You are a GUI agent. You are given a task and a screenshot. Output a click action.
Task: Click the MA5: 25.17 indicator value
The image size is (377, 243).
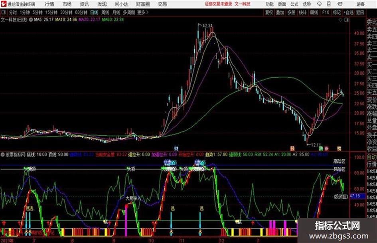44,20
